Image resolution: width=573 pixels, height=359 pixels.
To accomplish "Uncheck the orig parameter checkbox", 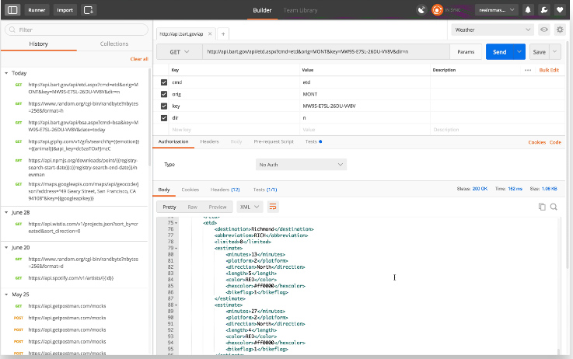I will pyautogui.click(x=164, y=93).
